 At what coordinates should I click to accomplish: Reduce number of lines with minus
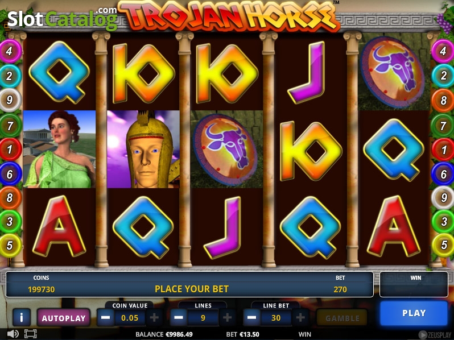(179, 318)
